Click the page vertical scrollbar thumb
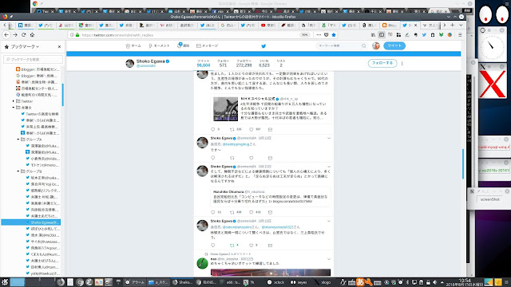Image resolution: width=511 pixels, height=287 pixels. pyautogui.click(x=463, y=163)
